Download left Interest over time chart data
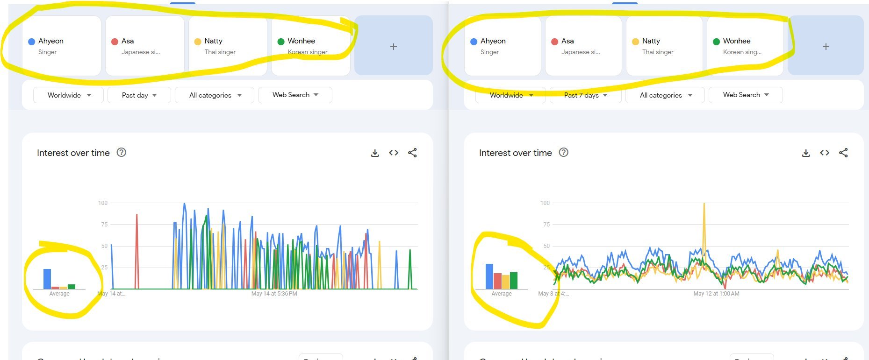Screen dimensions: 869x360 coord(375,153)
